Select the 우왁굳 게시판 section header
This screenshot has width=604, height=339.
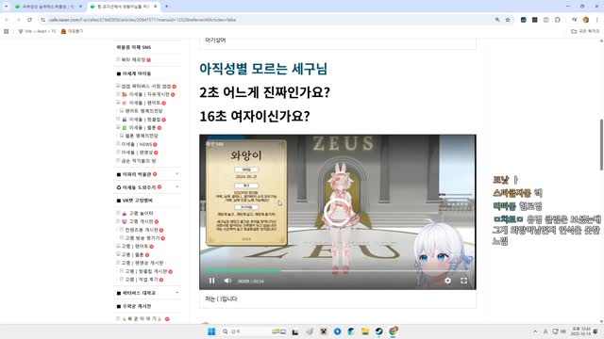[x=137, y=306]
